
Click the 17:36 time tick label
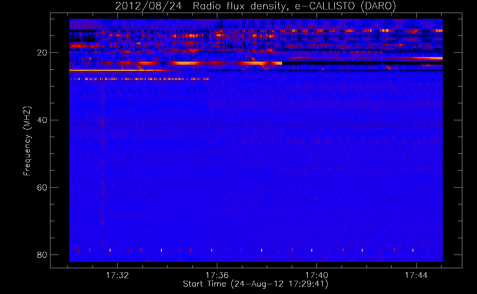[x=217, y=275]
